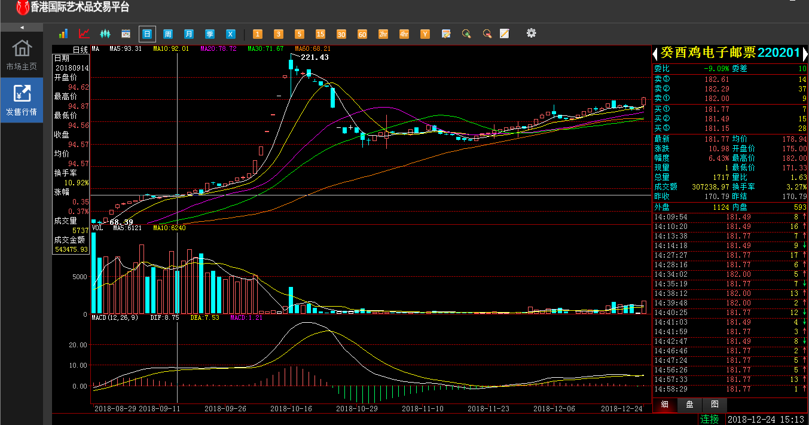The image size is (809, 425).
Task: Switch to monthly (月) K-line period
Action: (189, 34)
